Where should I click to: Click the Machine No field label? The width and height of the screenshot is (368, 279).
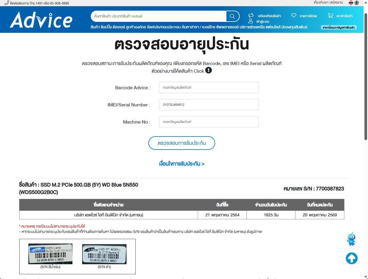(x=137, y=122)
